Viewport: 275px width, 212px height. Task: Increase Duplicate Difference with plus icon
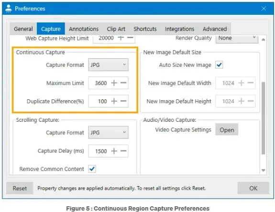click(x=114, y=101)
